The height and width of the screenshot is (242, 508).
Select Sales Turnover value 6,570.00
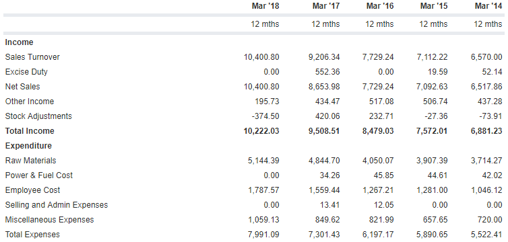(x=486, y=57)
